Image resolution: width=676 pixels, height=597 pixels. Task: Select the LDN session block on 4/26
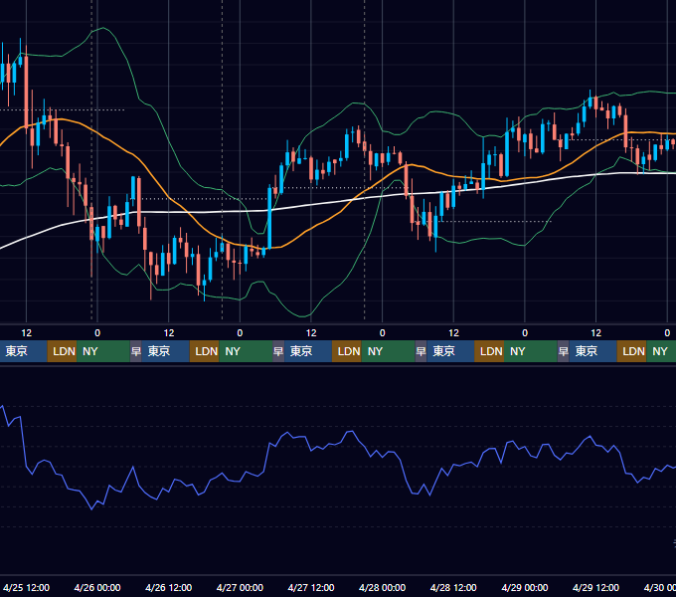coord(205,351)
